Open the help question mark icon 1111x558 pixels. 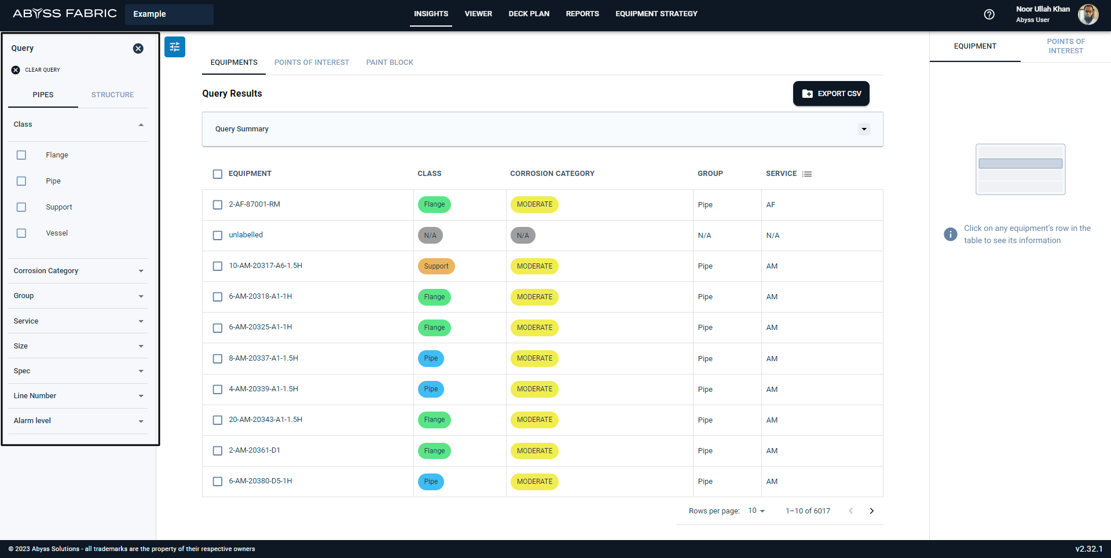989,14
